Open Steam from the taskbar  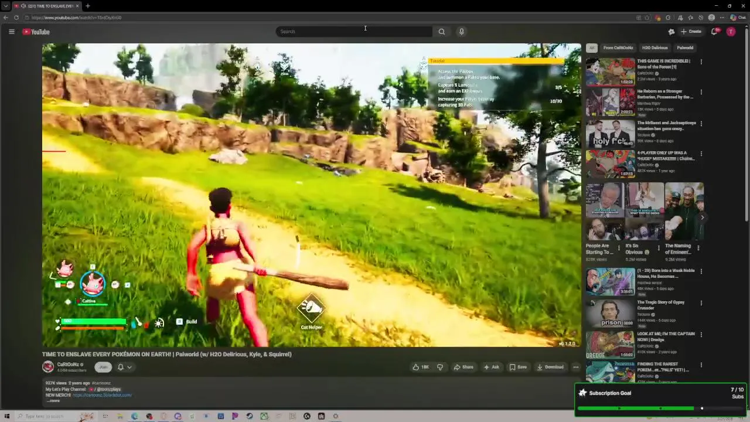[250, 416]
